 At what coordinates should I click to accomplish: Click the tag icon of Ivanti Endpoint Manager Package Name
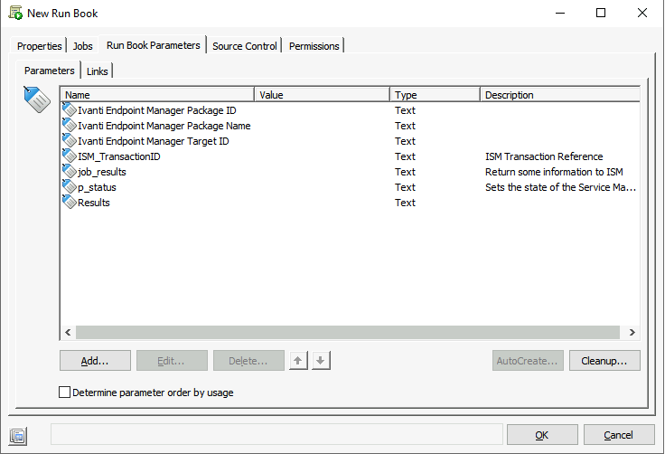[70, 126]
